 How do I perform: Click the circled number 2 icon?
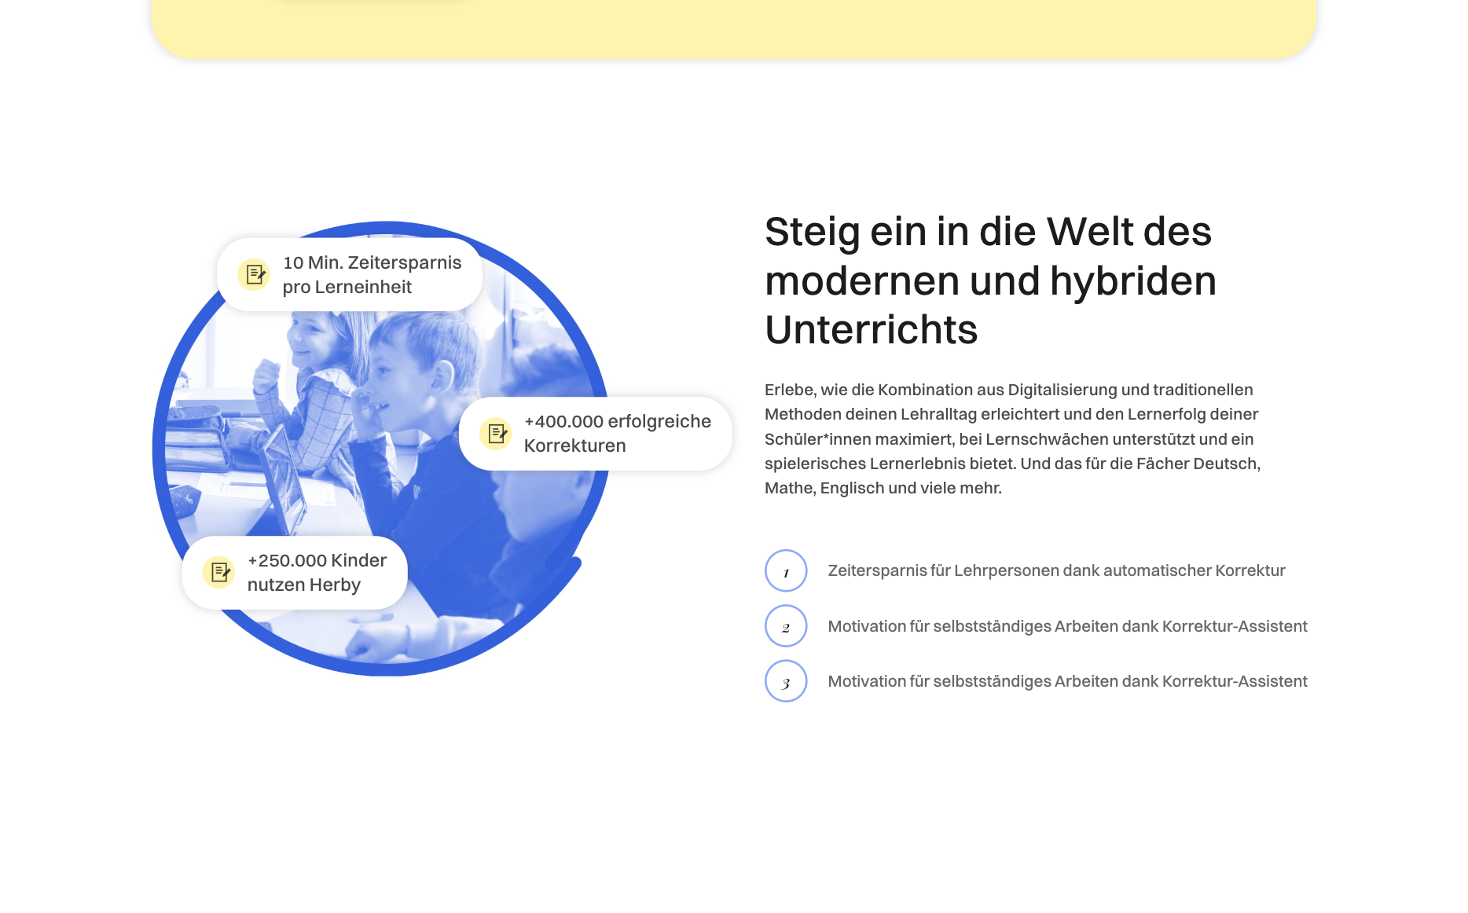coord(786,626)
